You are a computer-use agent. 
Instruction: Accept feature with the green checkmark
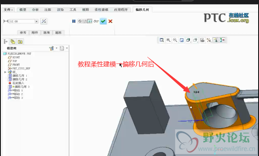click(x=103, y=21)
